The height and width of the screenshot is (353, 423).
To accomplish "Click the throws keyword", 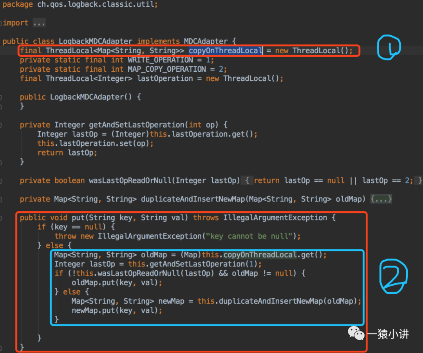I will [206, 217].
